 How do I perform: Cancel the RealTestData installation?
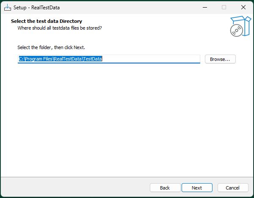[x=233, y=188]
